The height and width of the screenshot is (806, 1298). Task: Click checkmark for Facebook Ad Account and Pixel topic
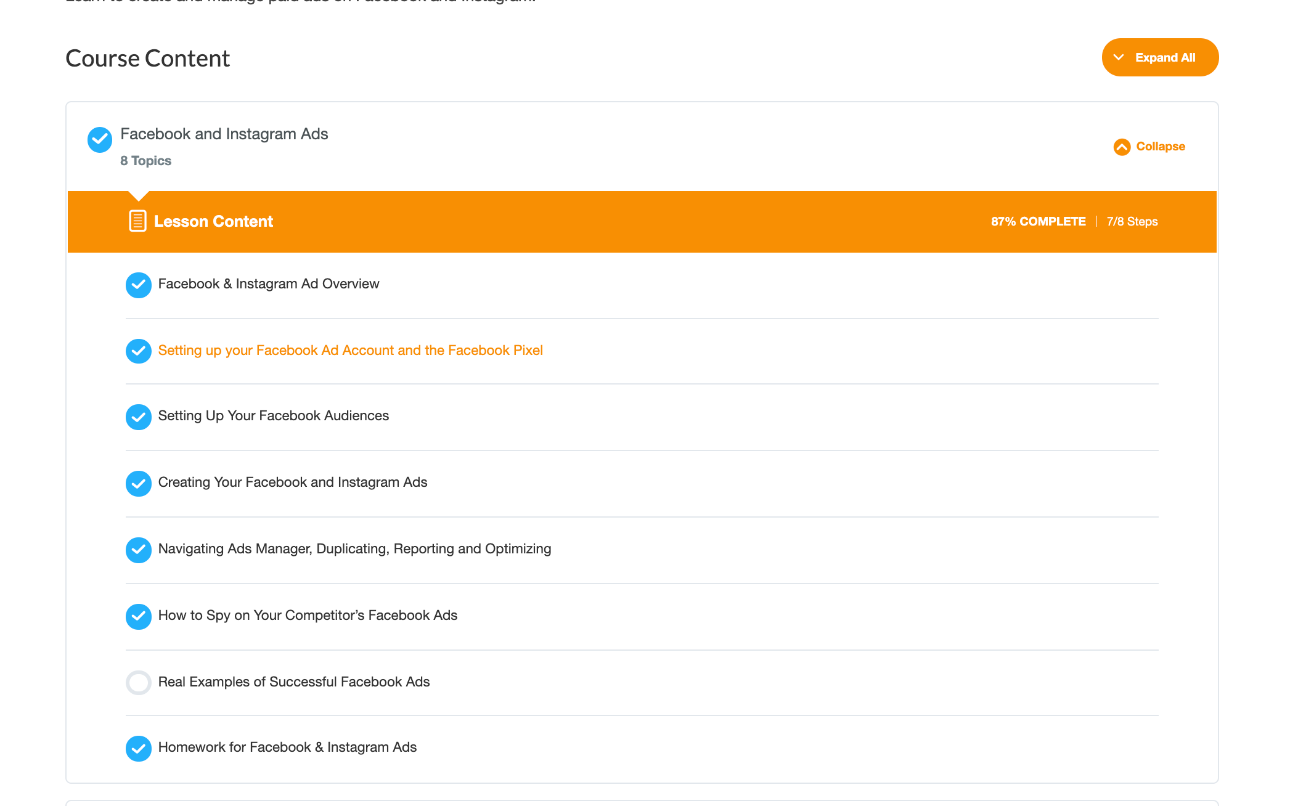[139, 351]
